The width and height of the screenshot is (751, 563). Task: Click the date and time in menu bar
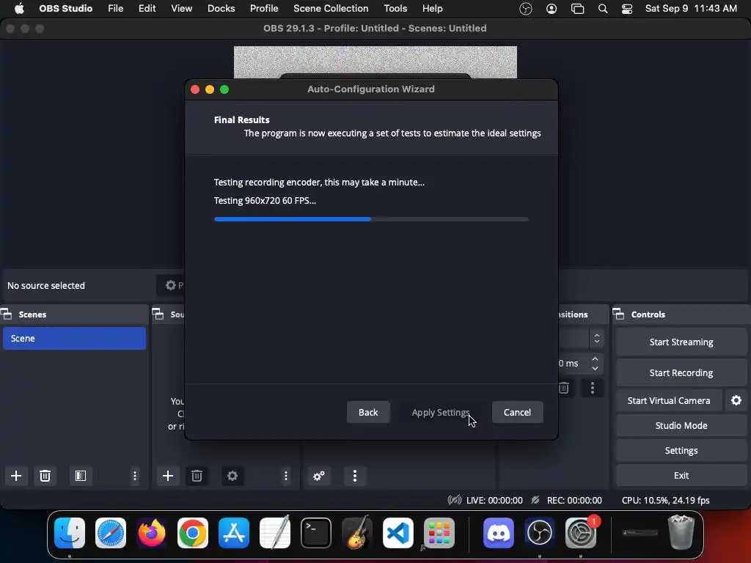click(x=691, y=9)
